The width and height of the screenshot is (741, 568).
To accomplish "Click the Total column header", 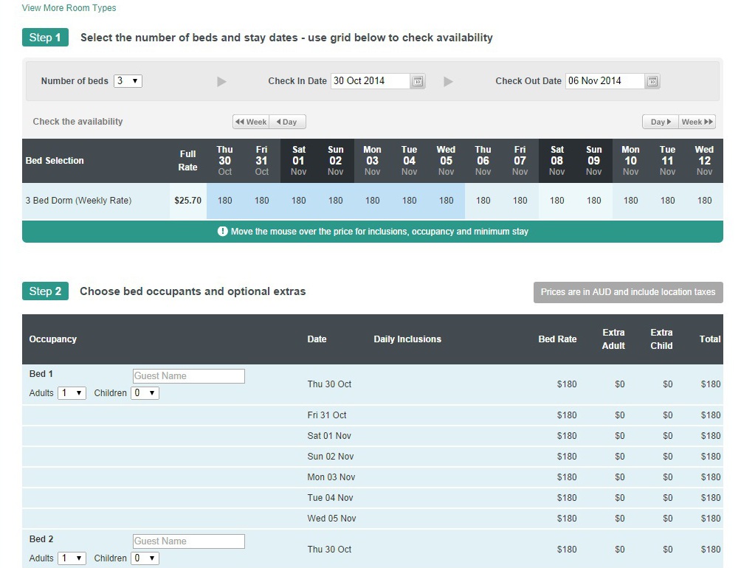I will (x=710, y=339).
